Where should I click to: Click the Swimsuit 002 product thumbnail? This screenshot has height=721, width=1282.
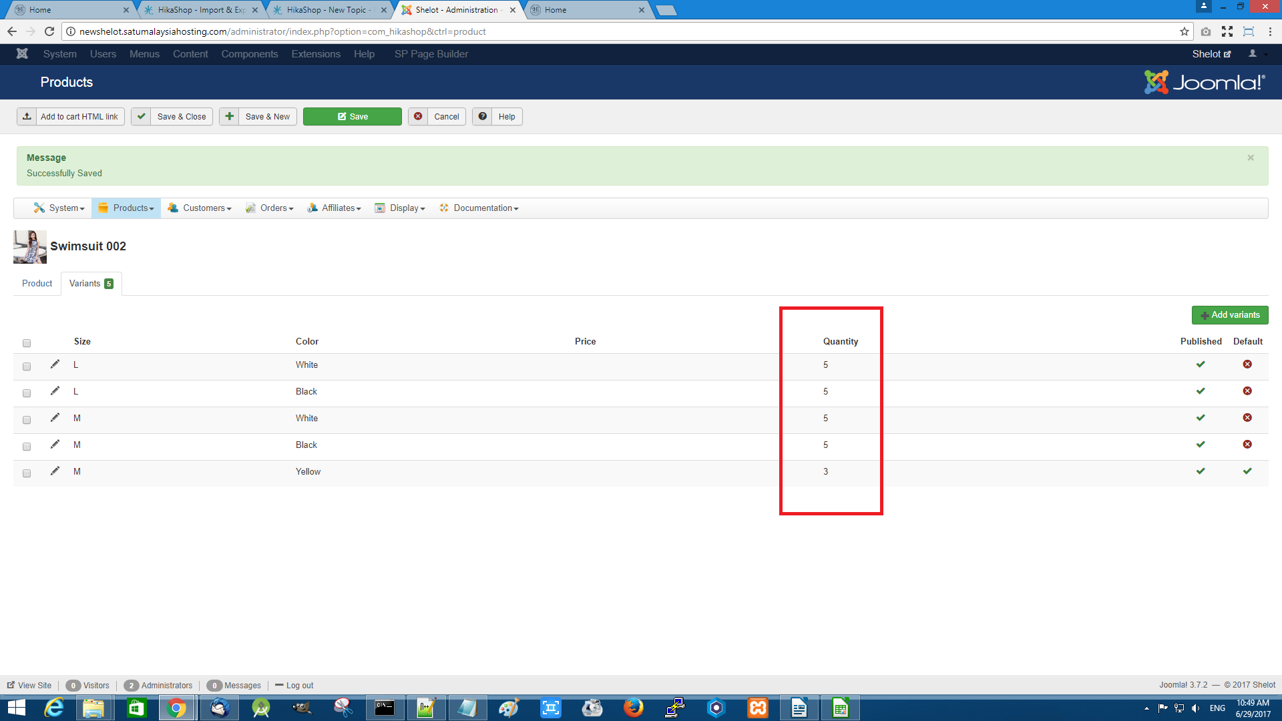[30, 247]
